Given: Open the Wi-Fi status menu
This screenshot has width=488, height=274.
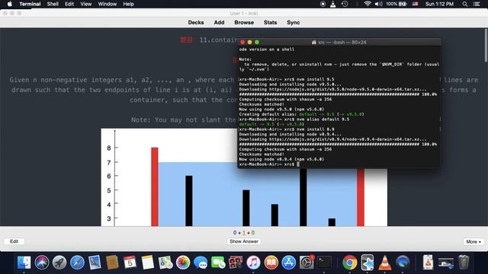Looking at the screenshot, I should (368, 4).
